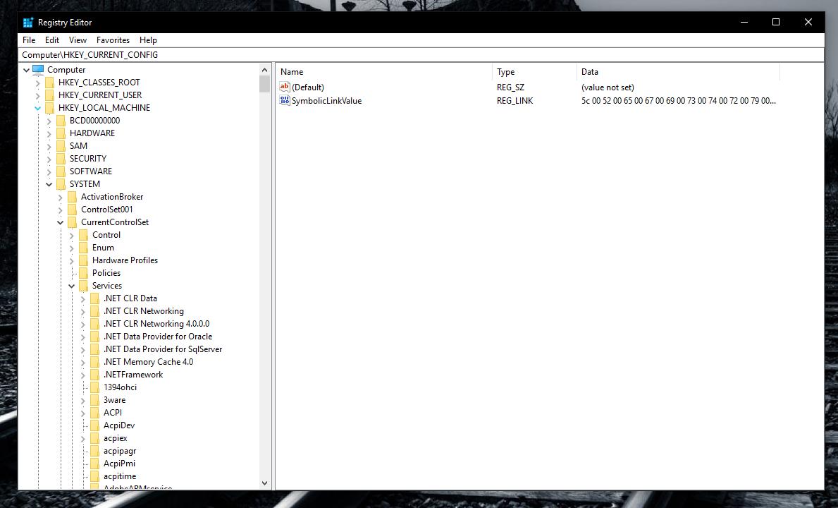Image resolution: width=838 pixels, height=508 pixels.
Task: Click the SECURITY folder icon
Action: 61,159
